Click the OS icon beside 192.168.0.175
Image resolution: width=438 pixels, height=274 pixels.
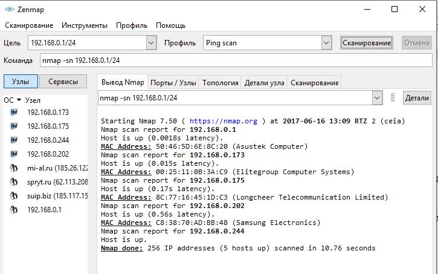(x=13, y=126)
